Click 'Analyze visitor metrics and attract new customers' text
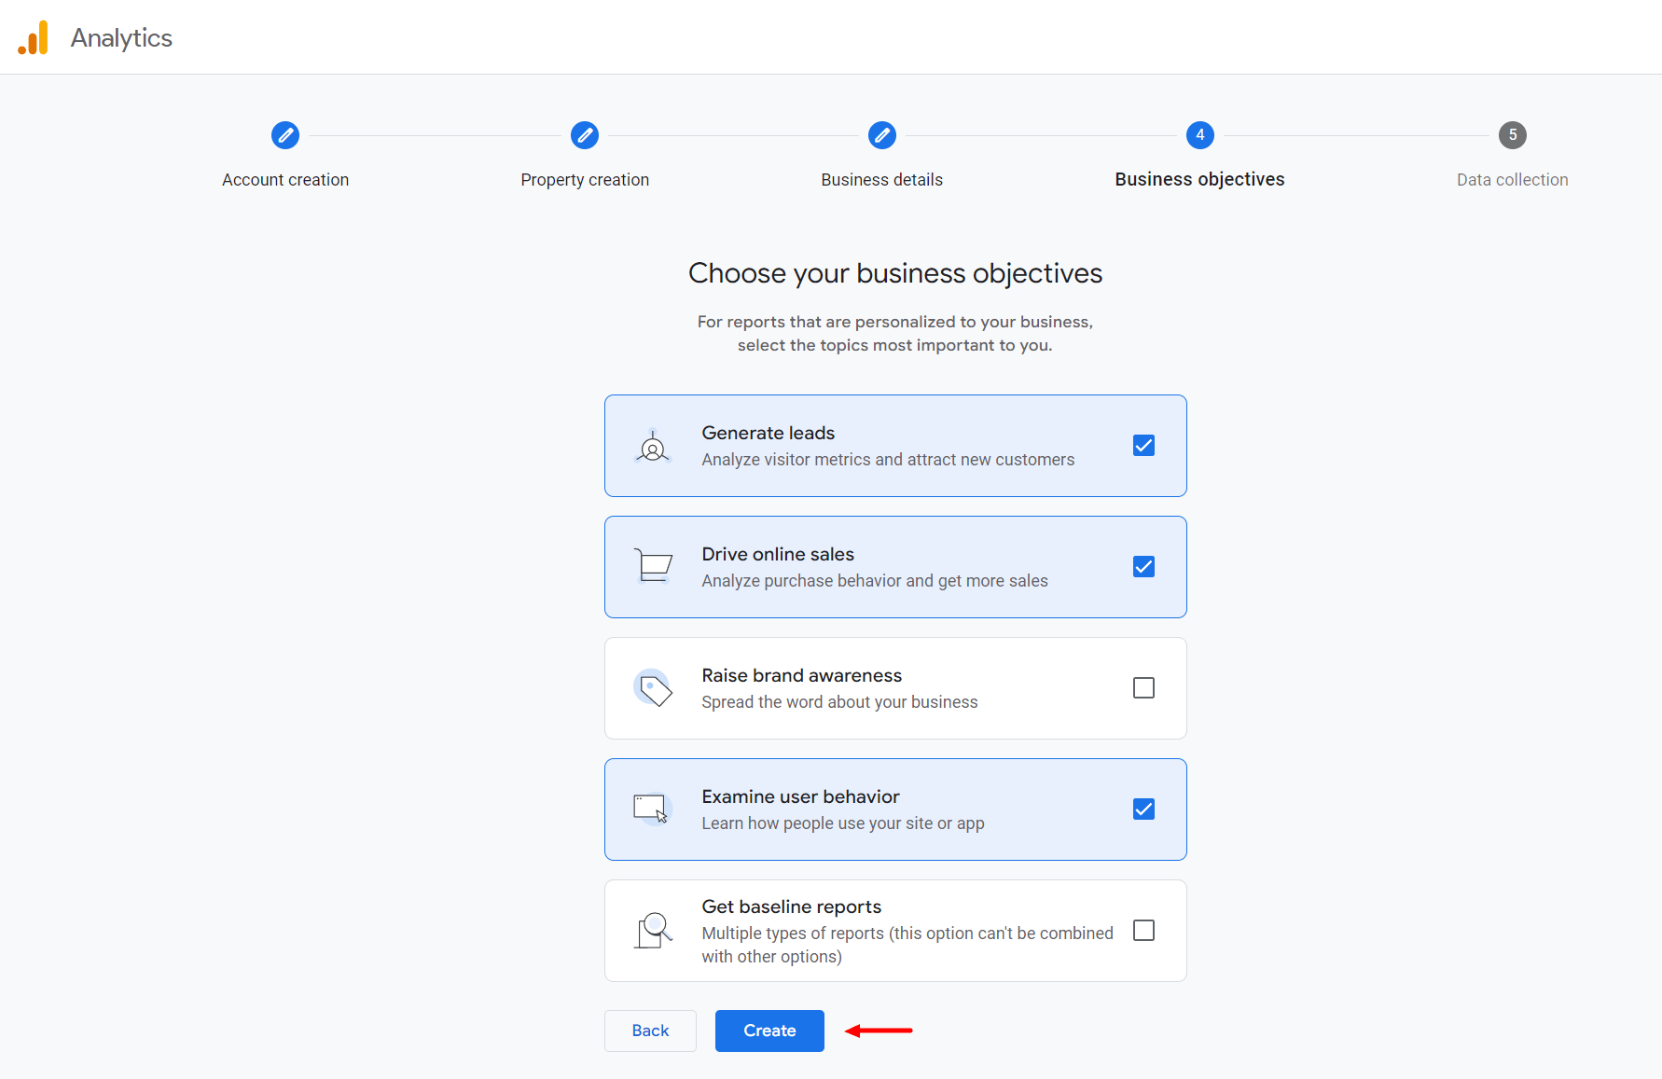 coord(888,460)
